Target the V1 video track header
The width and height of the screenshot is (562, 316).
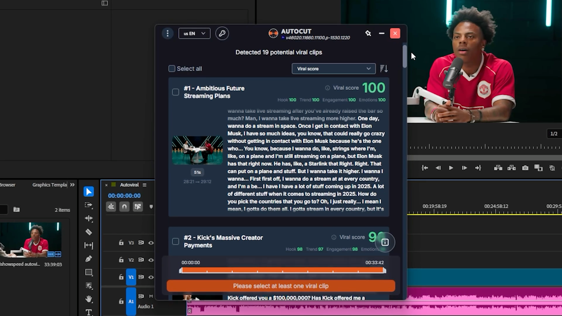point(131,277)
